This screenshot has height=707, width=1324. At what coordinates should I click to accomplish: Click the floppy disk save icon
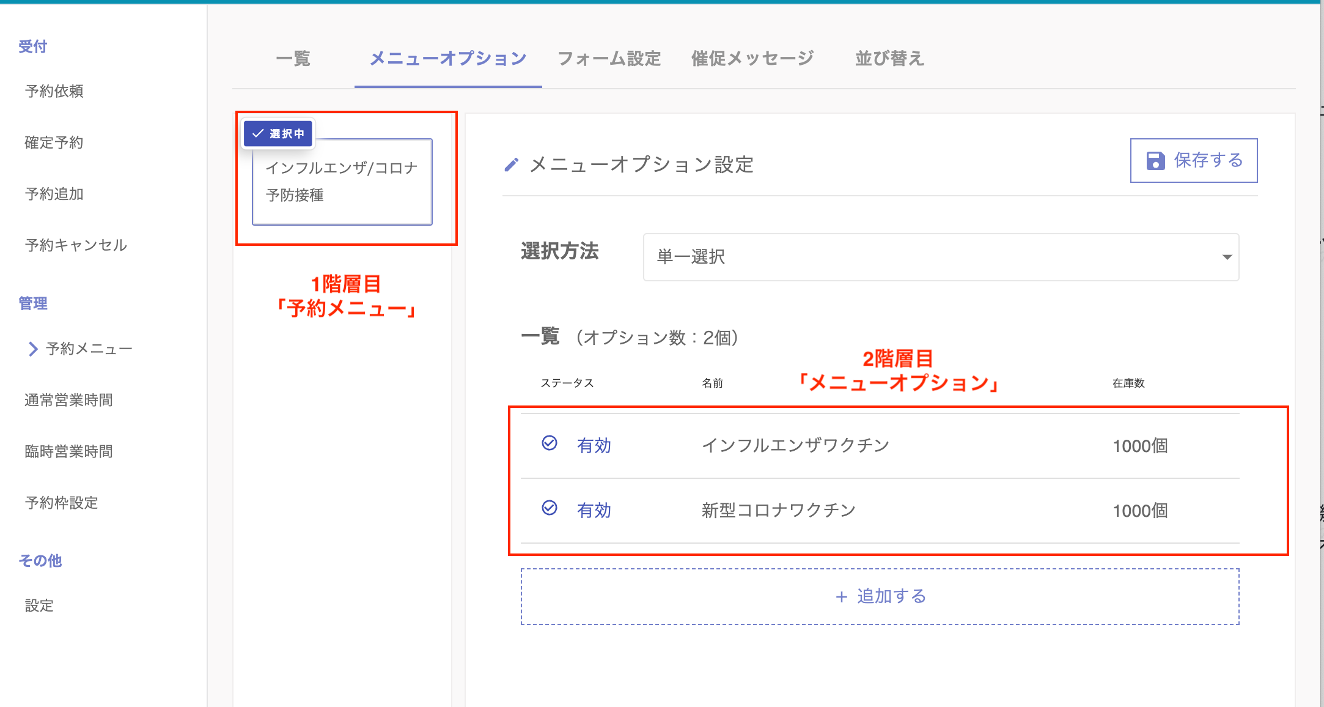point(1155,161)
